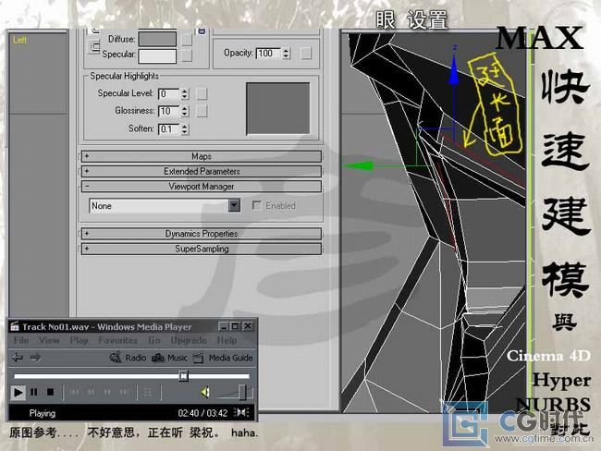Open Radio in Windows Media Player
Screen dimensions: 601x451
(128, 358)
